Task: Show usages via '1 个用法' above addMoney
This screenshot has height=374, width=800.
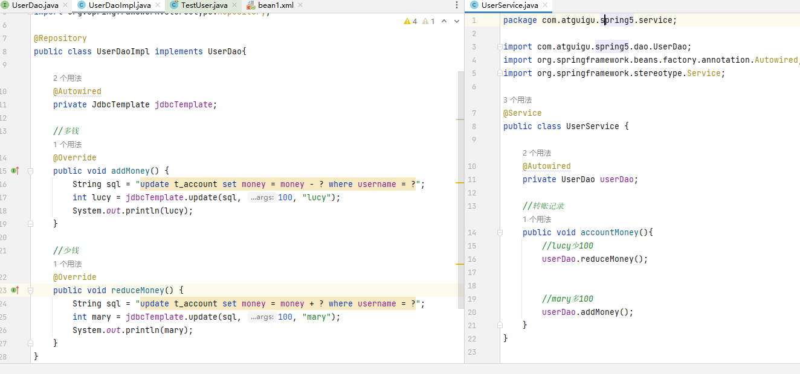Action: pos(67,145)
